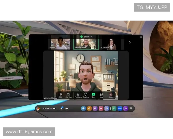This screenshot has width=173, height=139.
Task: Click the green Share screen button
Action: (93, 95)
